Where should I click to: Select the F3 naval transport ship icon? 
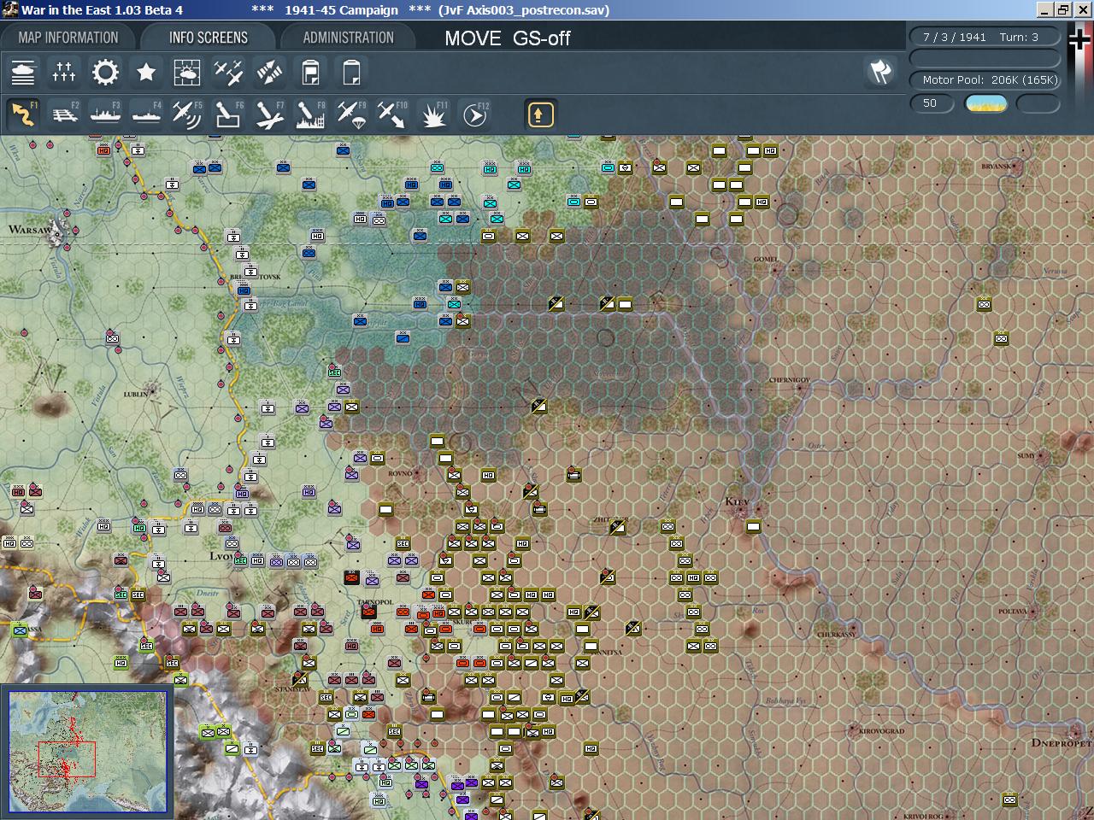click(x=105, y=114)
